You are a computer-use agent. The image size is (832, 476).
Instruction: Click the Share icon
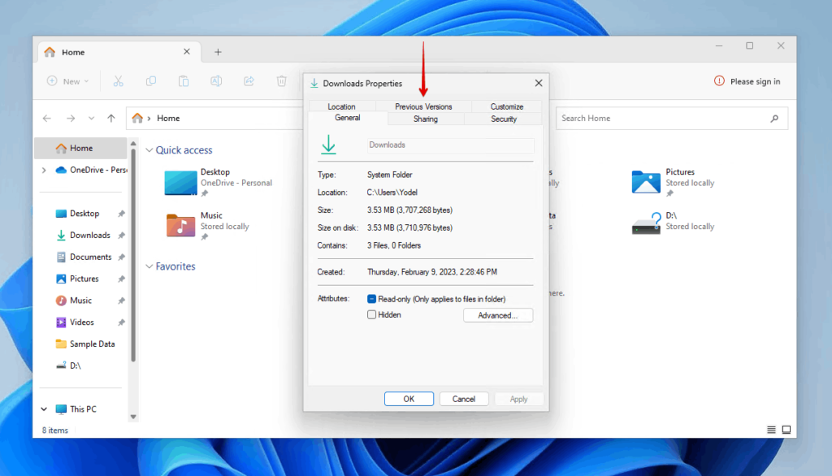[x=249, y=81]
